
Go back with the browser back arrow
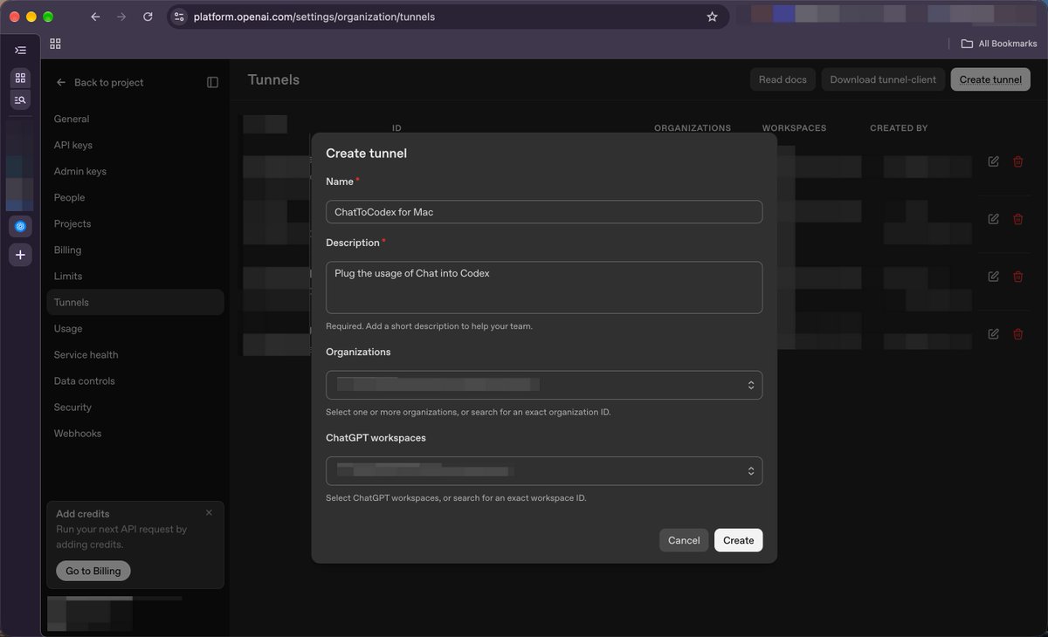pyautogui.click(x=95, y=17)
